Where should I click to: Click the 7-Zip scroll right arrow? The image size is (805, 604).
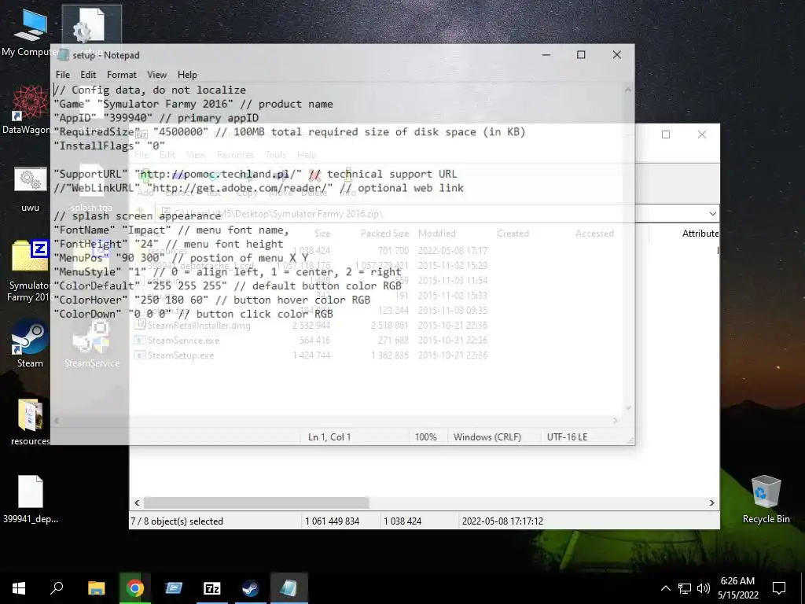click(x=712, y=503)
